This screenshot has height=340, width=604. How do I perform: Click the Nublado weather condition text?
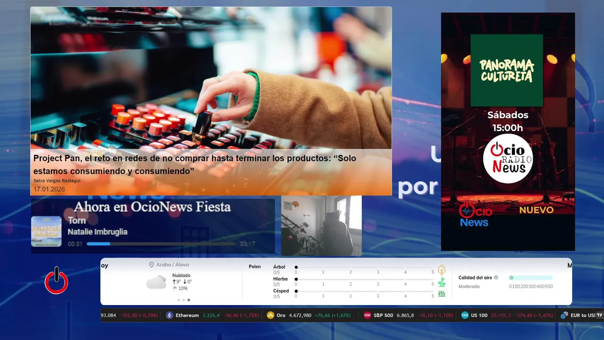[x=182, y=275]
